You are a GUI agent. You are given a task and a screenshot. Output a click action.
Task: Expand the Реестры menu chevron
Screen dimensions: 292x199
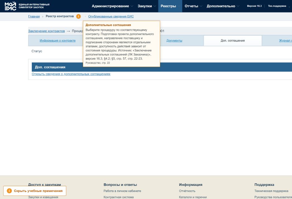(x=179, y=6)
